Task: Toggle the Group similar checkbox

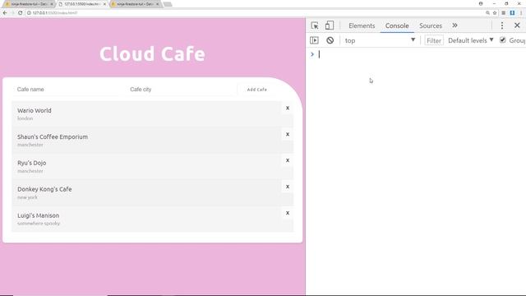Action: pyautogui.click(x=502, y=40)
